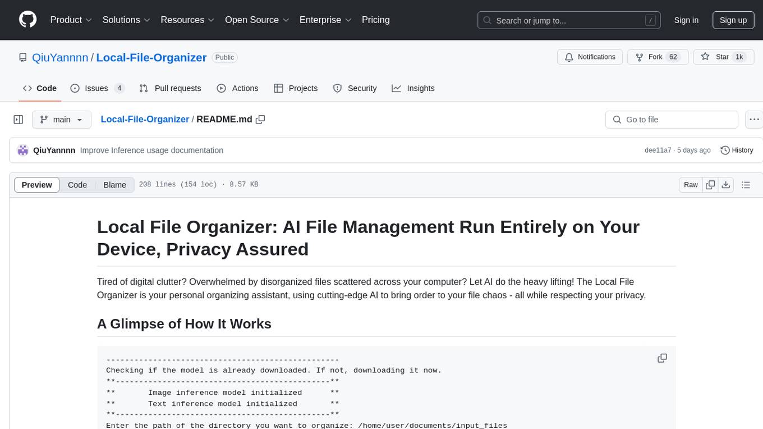Open the Issues tab
The image size is (763, 429).
click(x=97, y=88)
